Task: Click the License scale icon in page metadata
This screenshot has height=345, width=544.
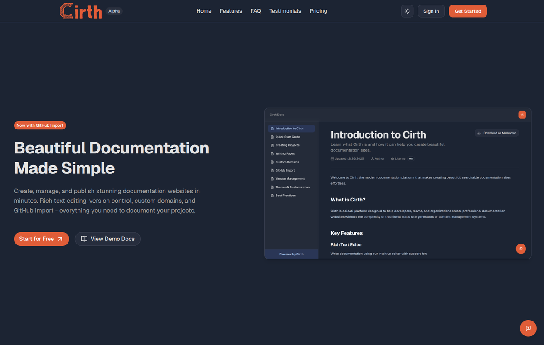Action: 391,158
